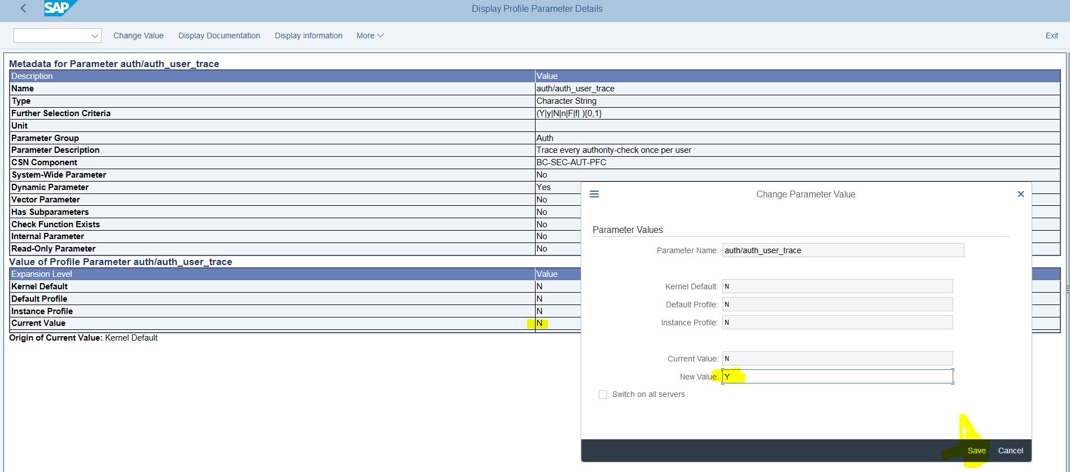Close the Change Parameter Value dialog
This screenshot has height=472, width=1070.
pyautogui.click(x=1020, y=194)
